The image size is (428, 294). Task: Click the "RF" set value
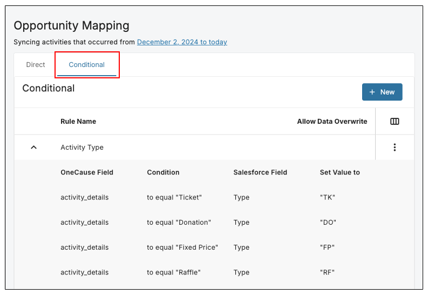[327, 272]
